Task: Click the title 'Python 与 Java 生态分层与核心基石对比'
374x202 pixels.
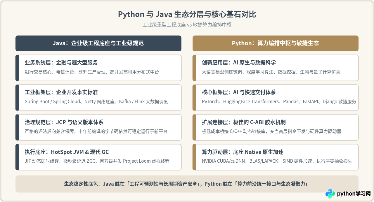Action: point(187,14)
